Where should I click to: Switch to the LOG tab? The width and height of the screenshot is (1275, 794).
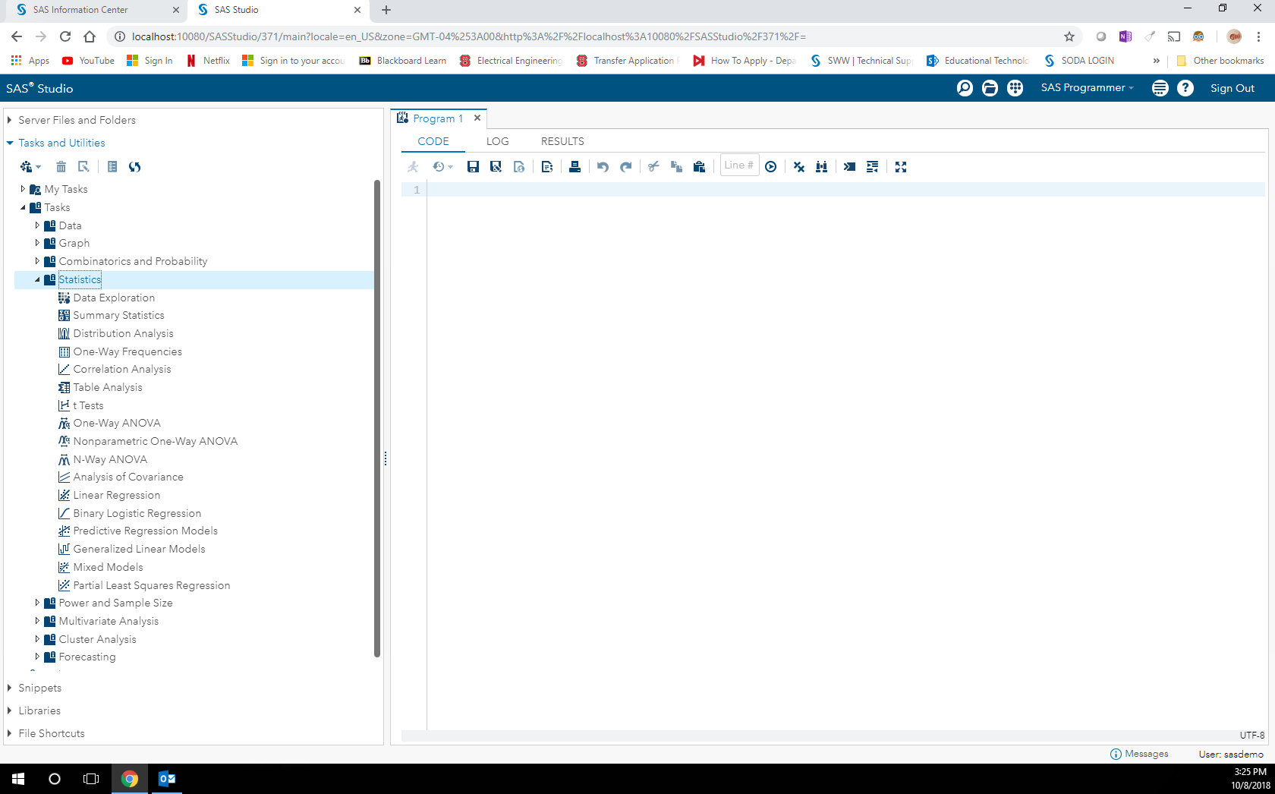click(497, 141)
